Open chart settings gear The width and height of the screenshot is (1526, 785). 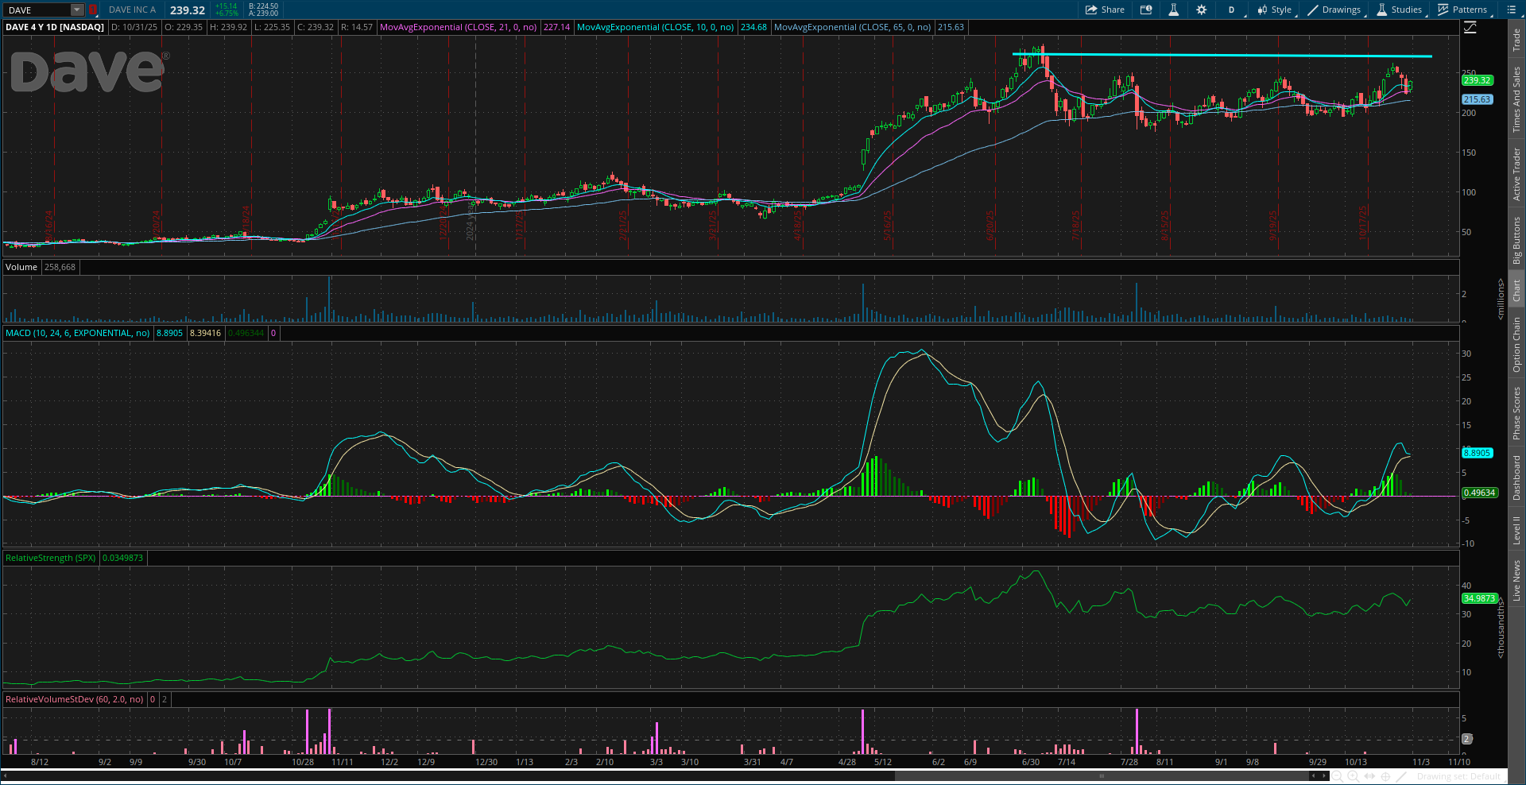tap(1201, 10)
